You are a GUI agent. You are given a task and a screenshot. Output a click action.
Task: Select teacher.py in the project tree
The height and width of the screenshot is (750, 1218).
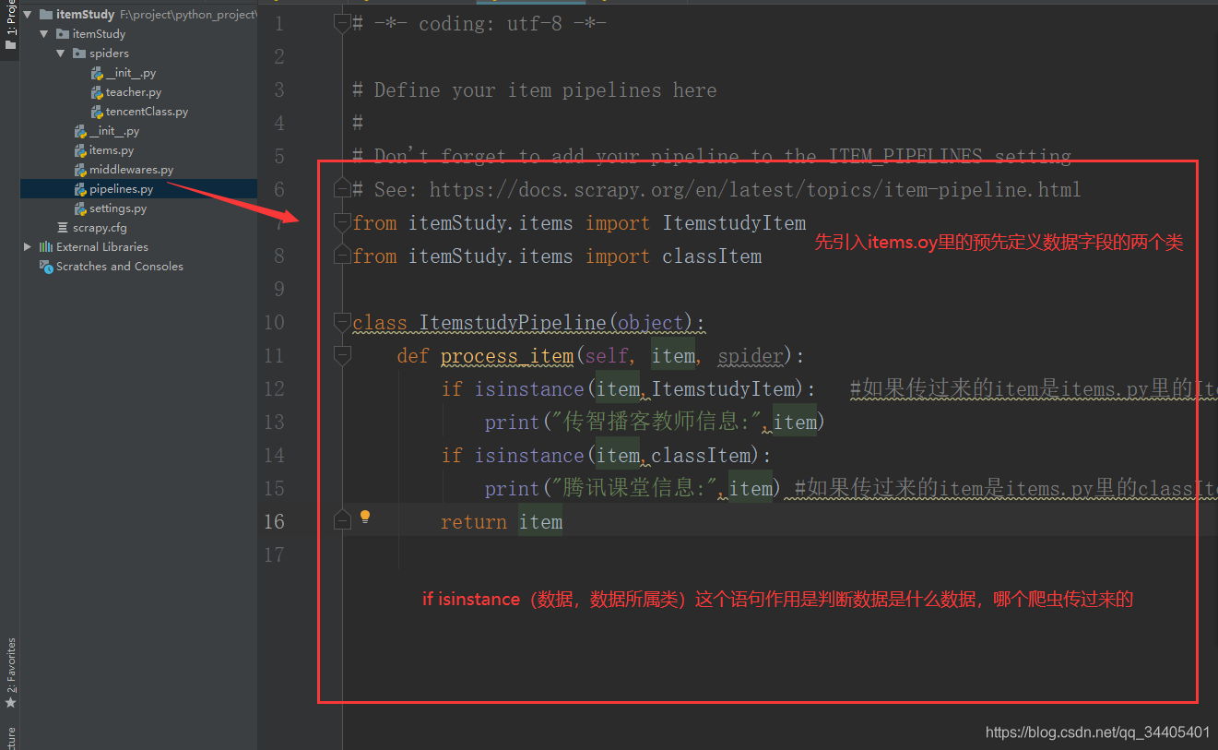click(134, 92)
